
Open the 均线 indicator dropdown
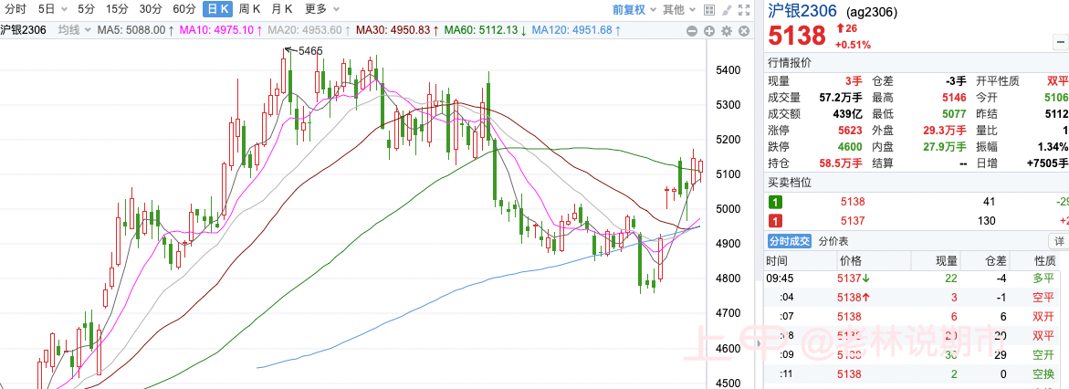(x=73, y=29)
